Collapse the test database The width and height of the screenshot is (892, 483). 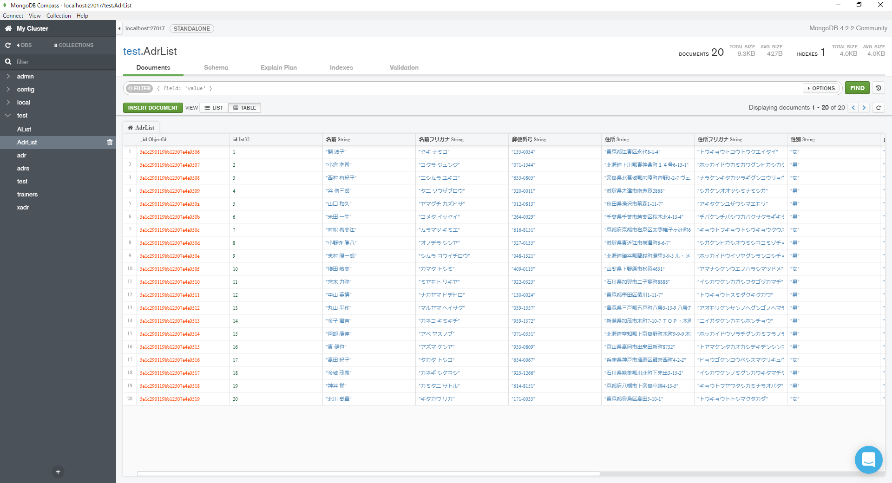8,115
